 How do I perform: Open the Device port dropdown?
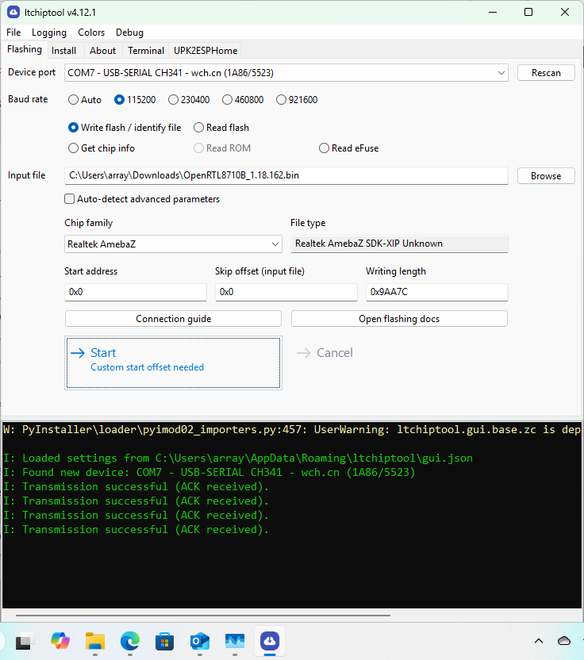[x=286, y=73]
